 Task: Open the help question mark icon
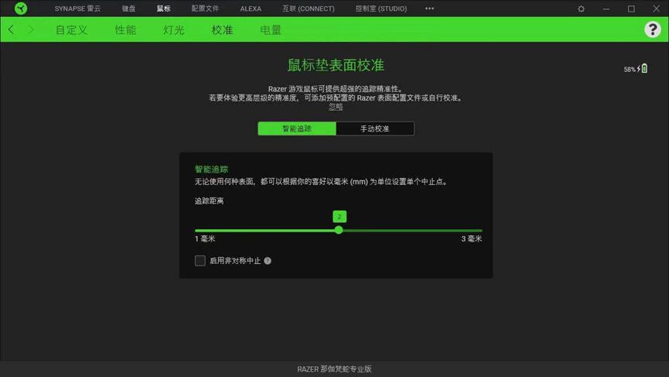coord(652,29)
